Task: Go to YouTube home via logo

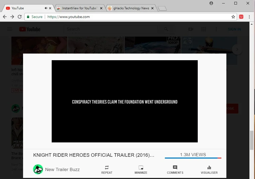Action: (30, 29)
